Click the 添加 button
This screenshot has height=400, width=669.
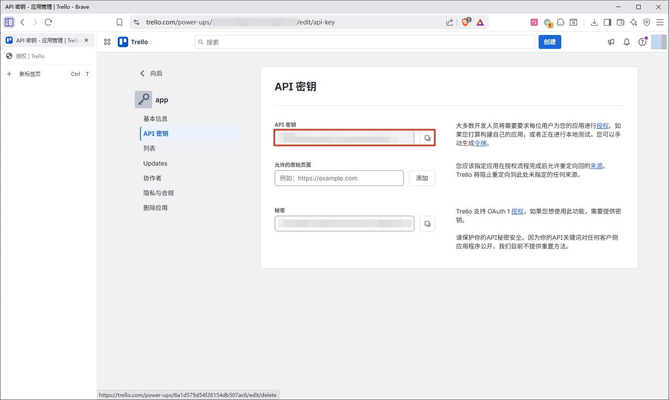pos(422,178)
